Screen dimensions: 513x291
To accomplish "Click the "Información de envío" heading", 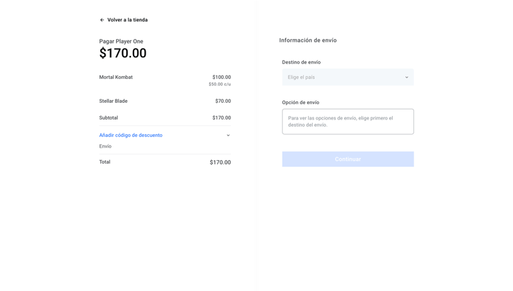I will [308, 41].
